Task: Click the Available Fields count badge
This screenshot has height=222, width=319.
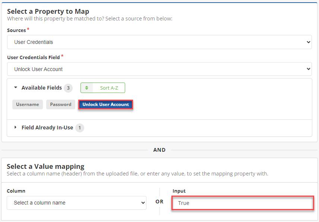Action: click(68, 88)
